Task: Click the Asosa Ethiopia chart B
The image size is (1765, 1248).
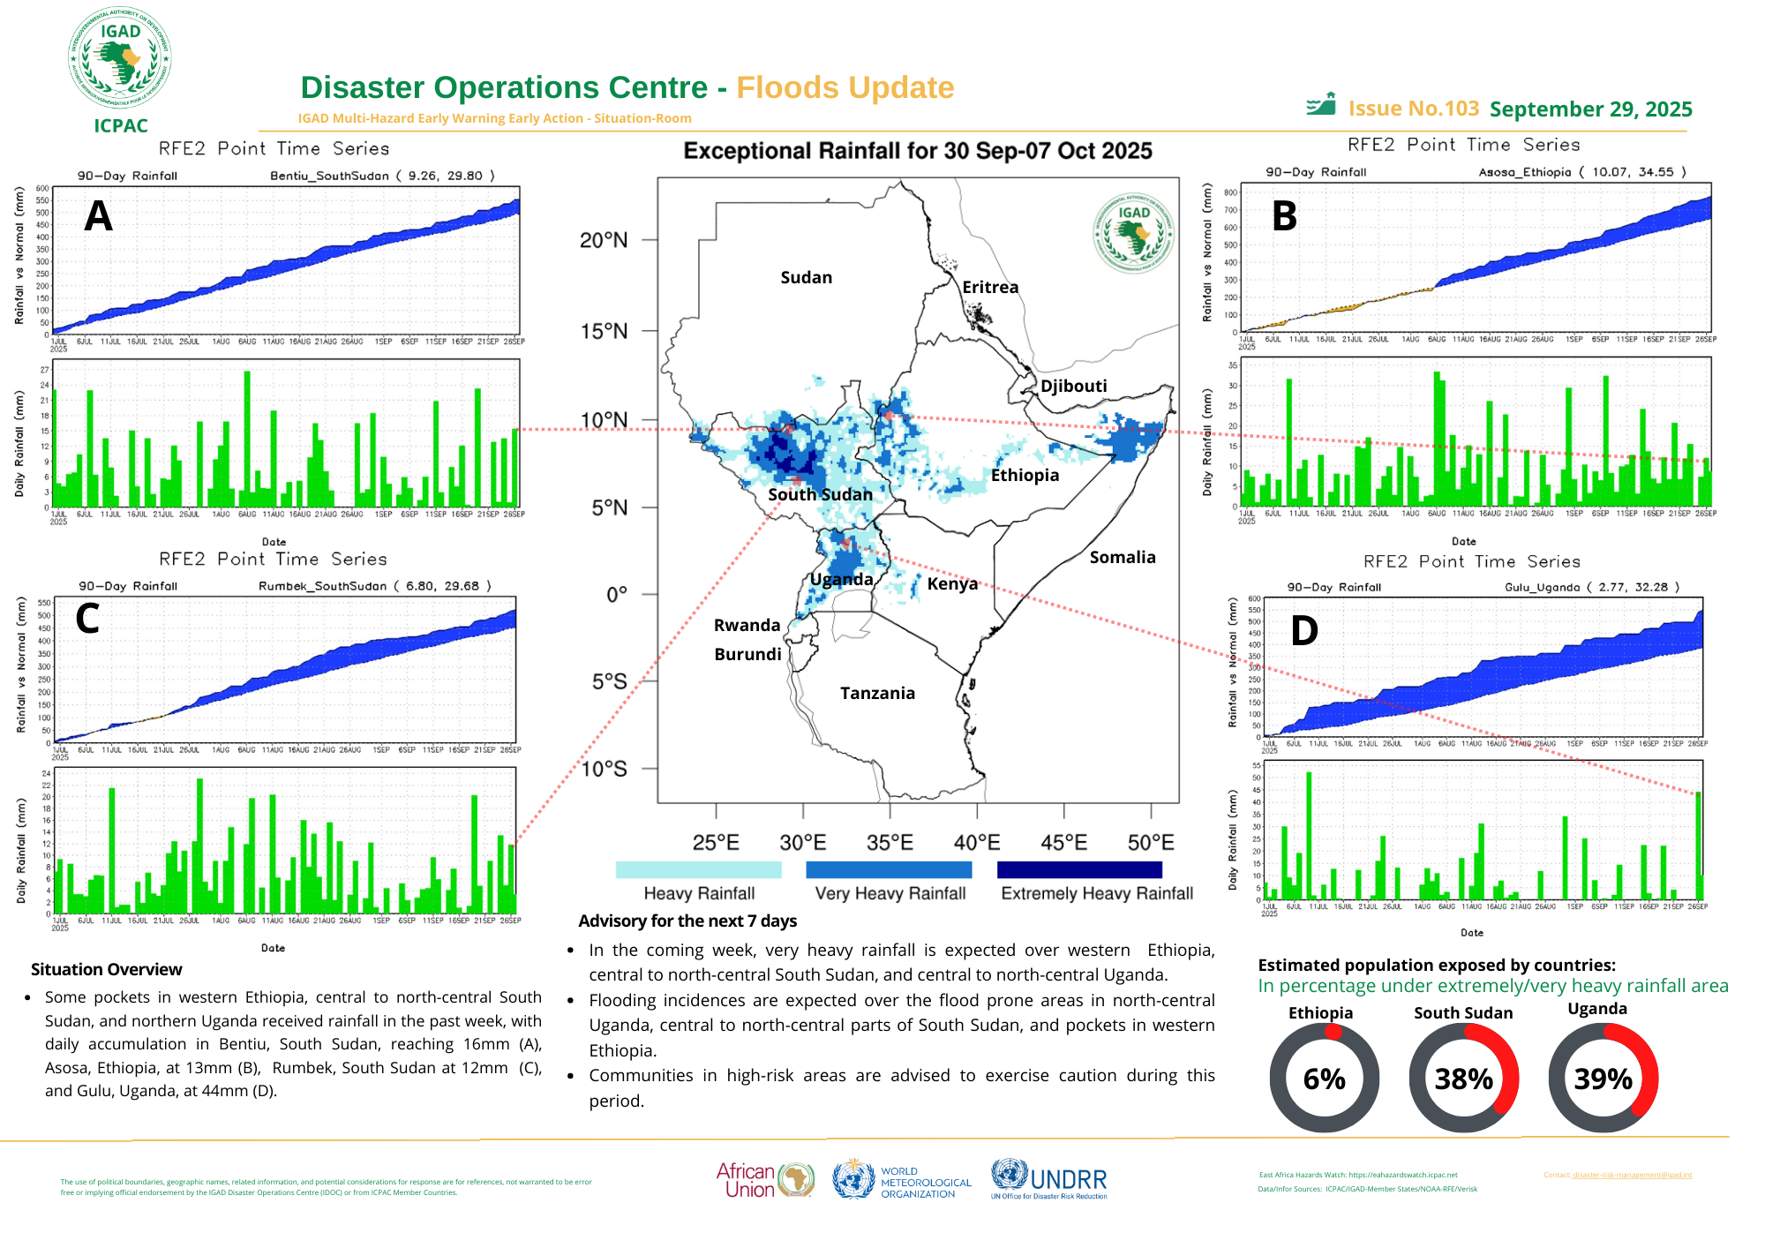Action: (x=1477, y=258)
